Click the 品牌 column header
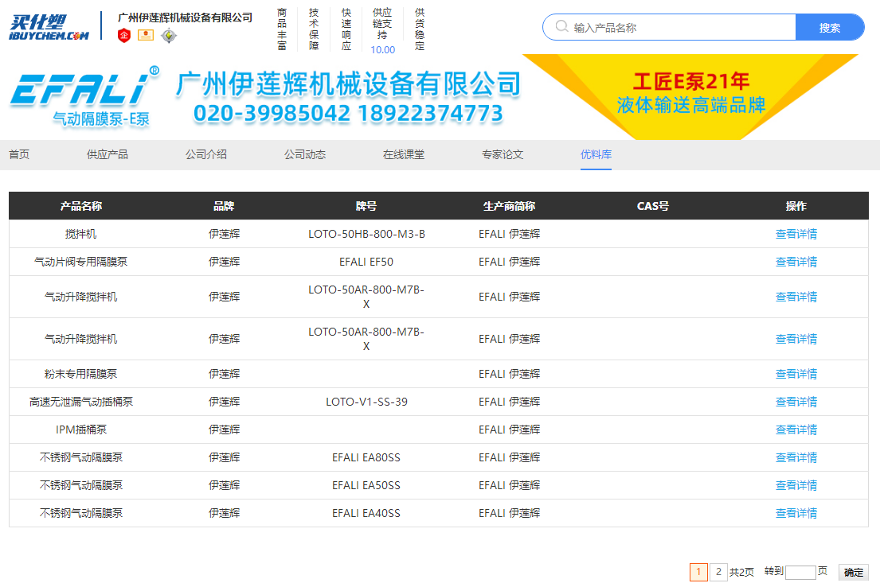Image resolution: width=880 pixels, height=587 pixels. point(224,206)
